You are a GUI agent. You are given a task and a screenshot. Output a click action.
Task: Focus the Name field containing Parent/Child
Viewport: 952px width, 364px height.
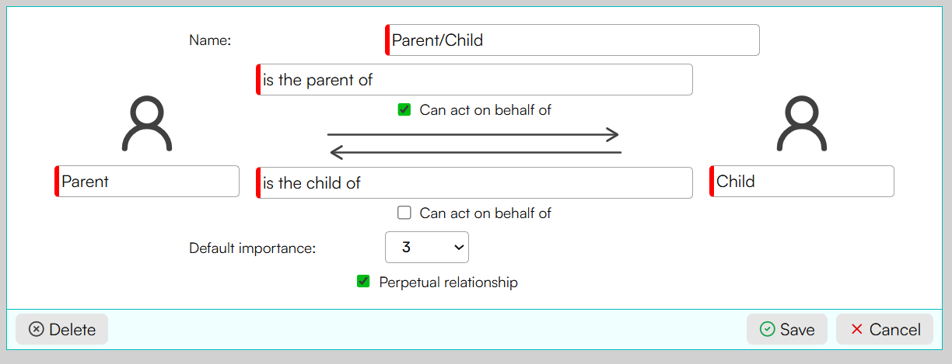[x=572, y=40]
